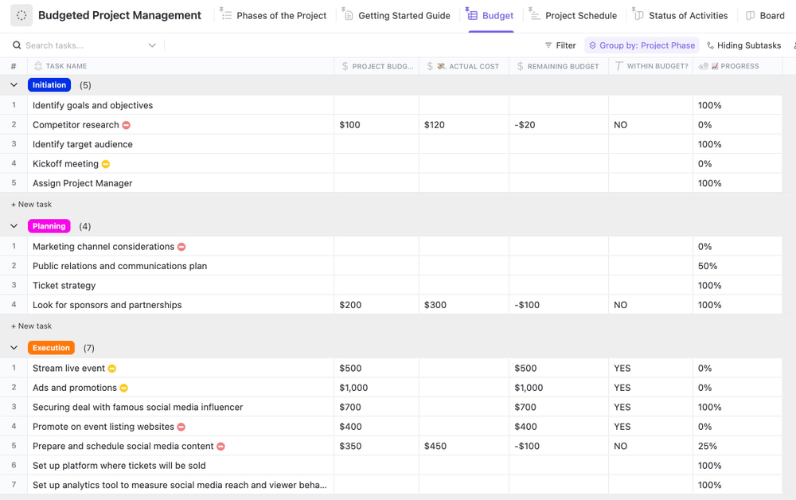The image size is (796, 500).
Task: Add new task under Planning
Action: pos(32,326)
